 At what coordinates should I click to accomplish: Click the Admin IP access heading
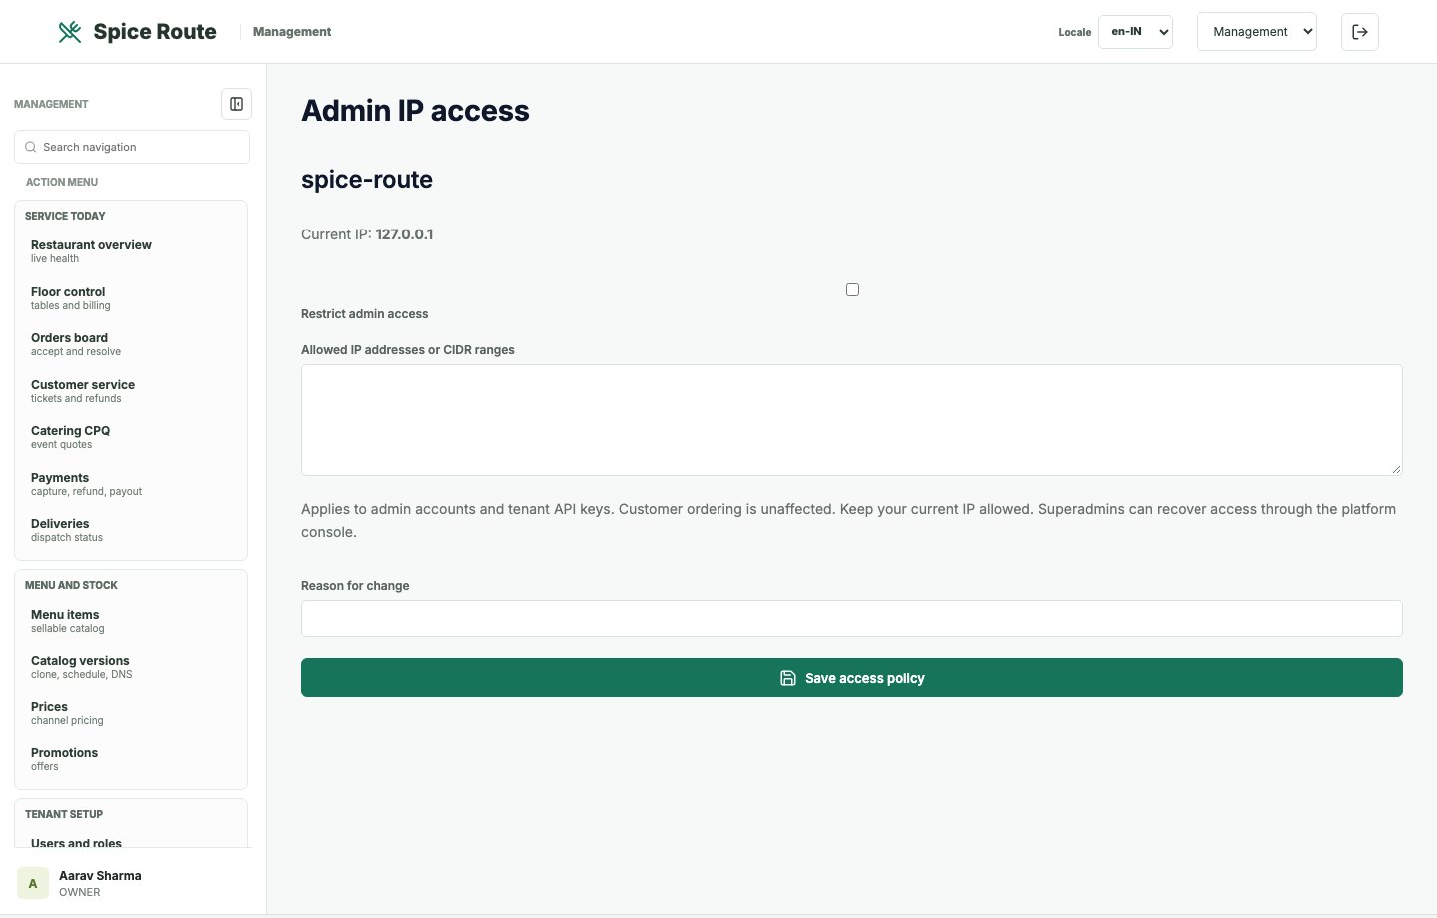[415, 111]
